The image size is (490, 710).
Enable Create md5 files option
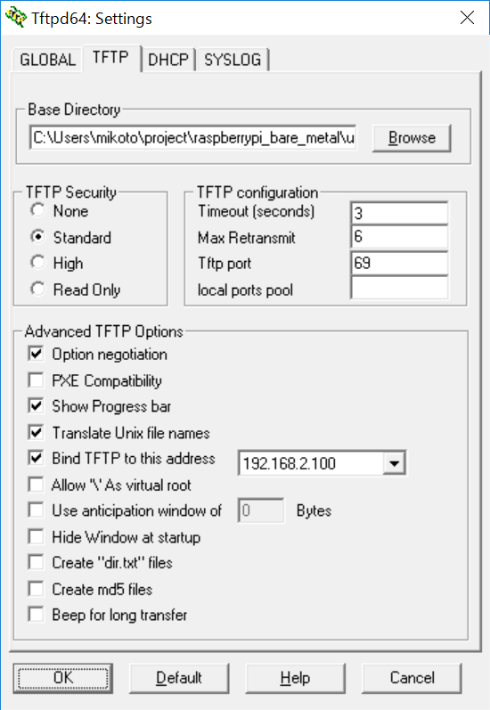click(36, 589)
